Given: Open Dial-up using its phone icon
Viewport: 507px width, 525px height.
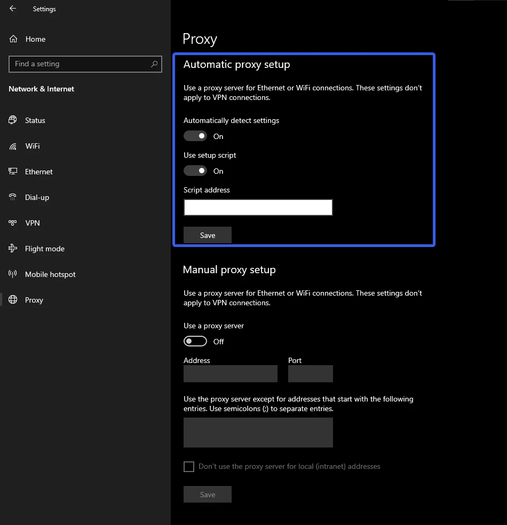Looking at the screenshot, I should [x=13, y=197].
